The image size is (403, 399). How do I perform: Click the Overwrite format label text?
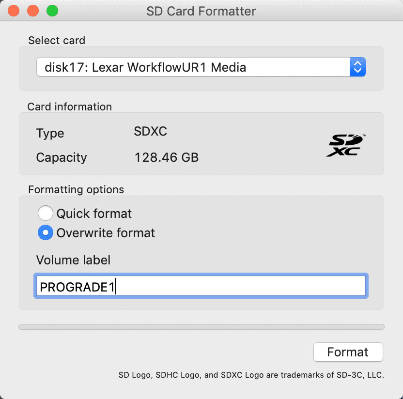pos(106,233)
